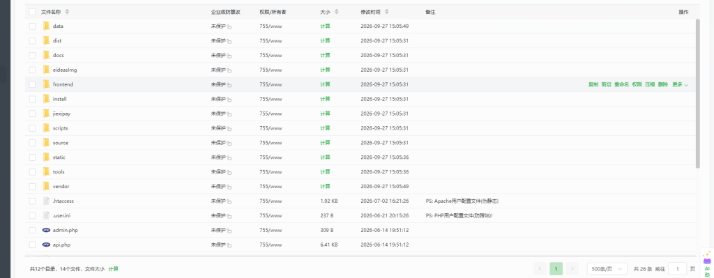Click tamper-protection lock icon for .htaccess
This screenshot has width=714, height=278.
pos(229,201)
